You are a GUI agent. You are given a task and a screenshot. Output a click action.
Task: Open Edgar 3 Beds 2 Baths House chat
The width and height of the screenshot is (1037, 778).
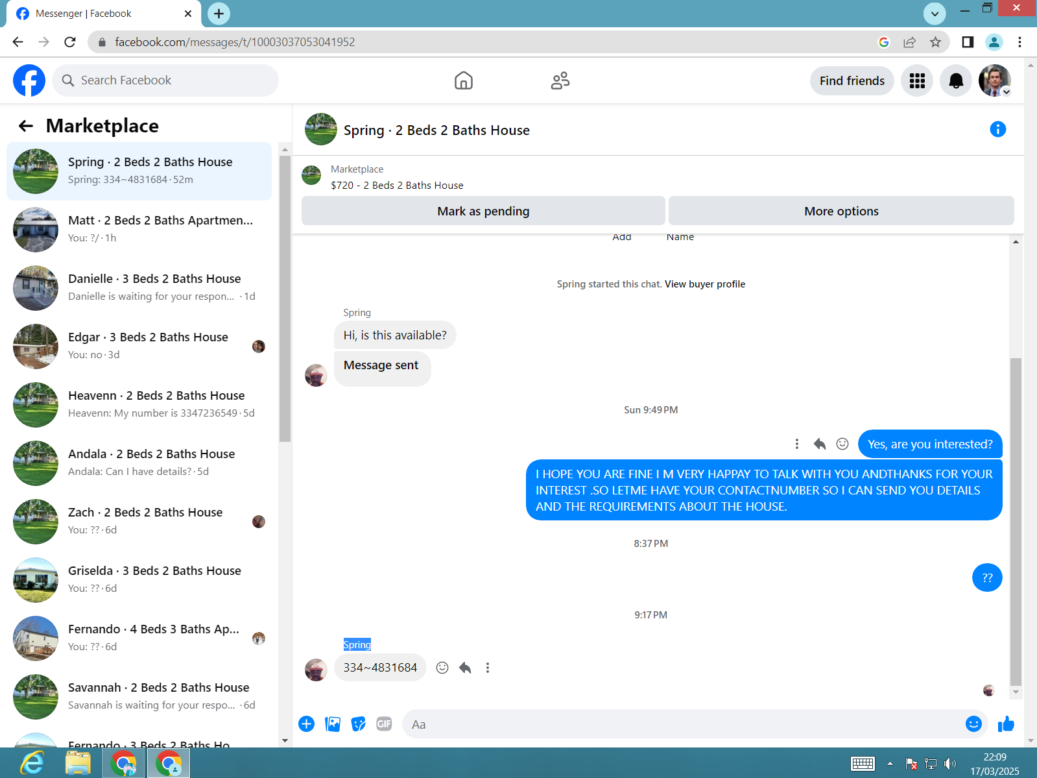[x=139, y=346]
